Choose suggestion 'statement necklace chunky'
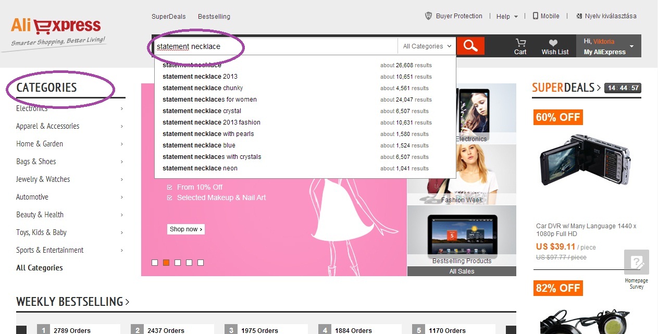The height and width of the screenshot is (334, 658). pos(305,88)
